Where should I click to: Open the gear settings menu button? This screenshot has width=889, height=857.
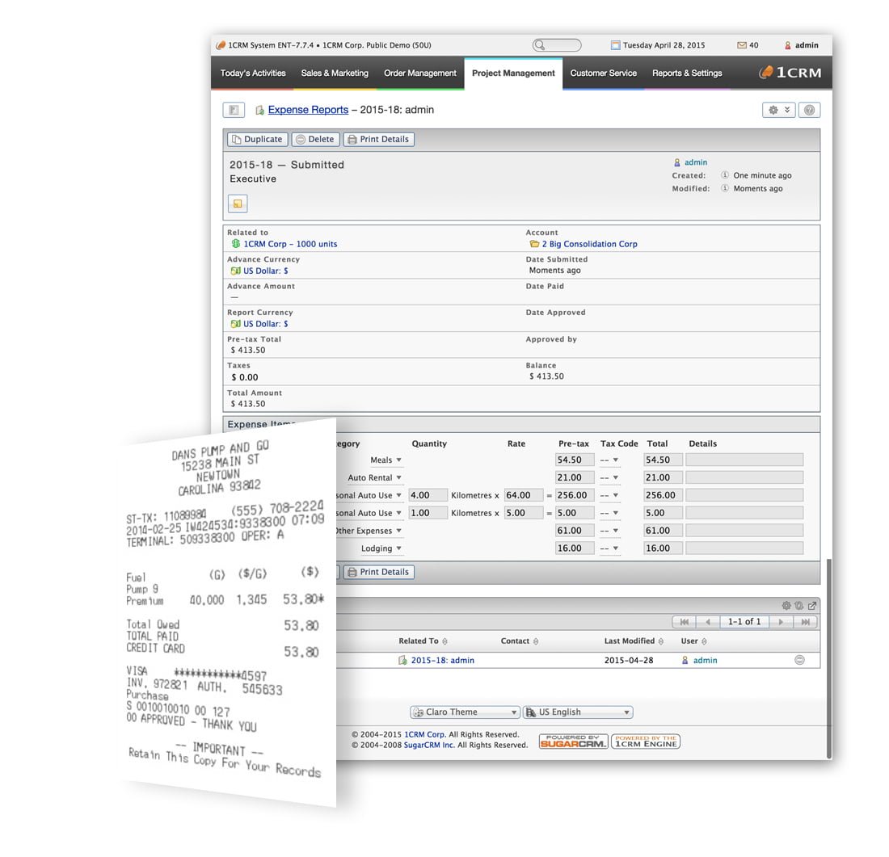pyautogui.click(x=778, y=110)
